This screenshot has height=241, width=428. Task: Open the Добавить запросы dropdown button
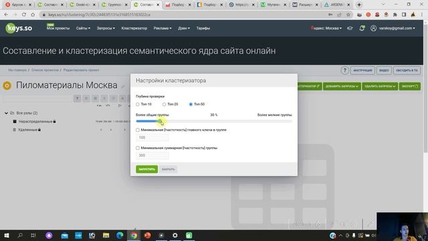pyautogui.click(x=342, y=86)
